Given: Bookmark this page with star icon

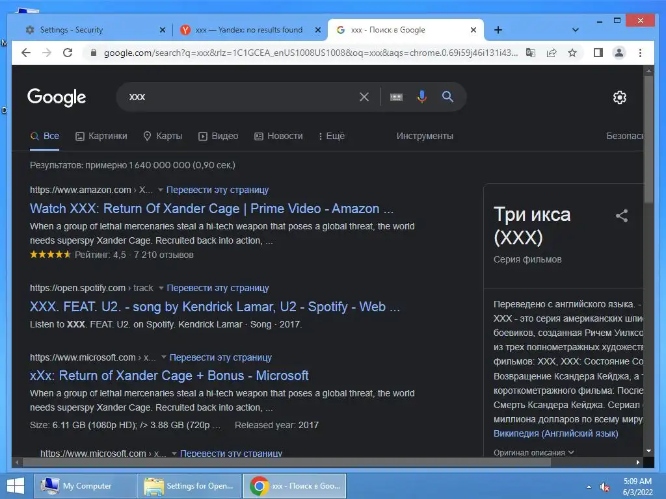Looking at the screenshot, I should click(x=572, y=53).
